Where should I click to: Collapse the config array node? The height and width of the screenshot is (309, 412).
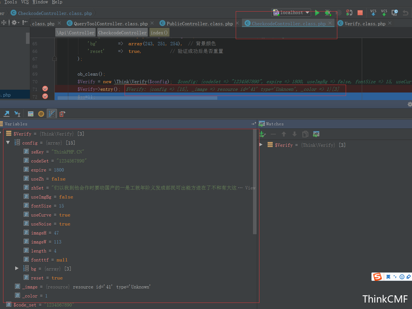(x=8, y=143)
